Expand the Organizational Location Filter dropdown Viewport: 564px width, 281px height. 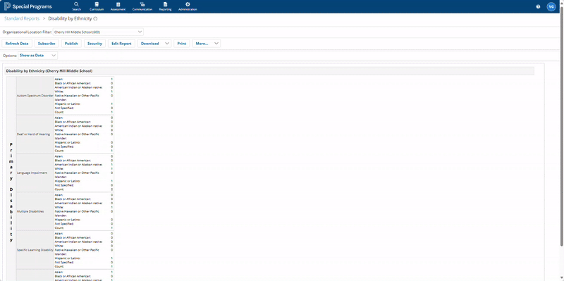(98, 32)
